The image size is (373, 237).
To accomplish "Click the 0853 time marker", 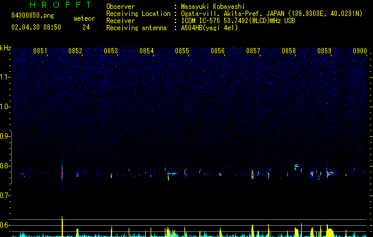I will pyautogui.click(x=111, y=51).
